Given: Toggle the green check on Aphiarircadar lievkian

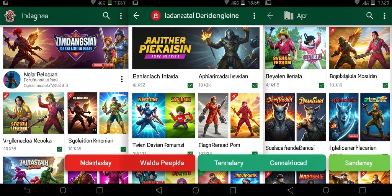Looking at the screenshot, I should [255, 85].
